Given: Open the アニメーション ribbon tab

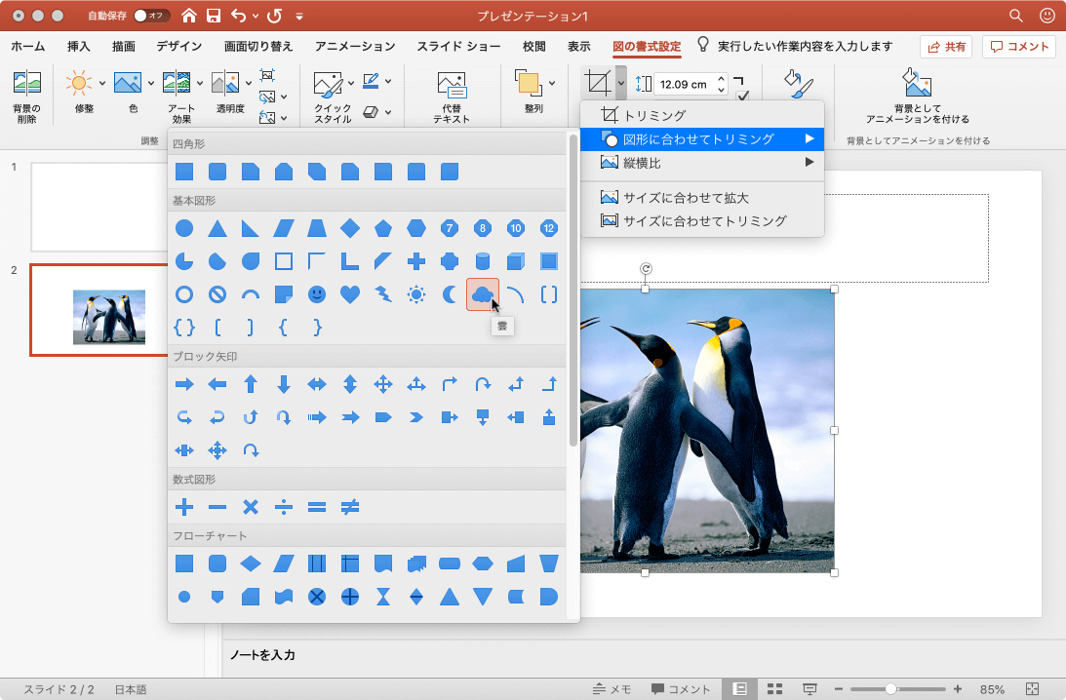Looking at the screenshot, I should (355, 46).
